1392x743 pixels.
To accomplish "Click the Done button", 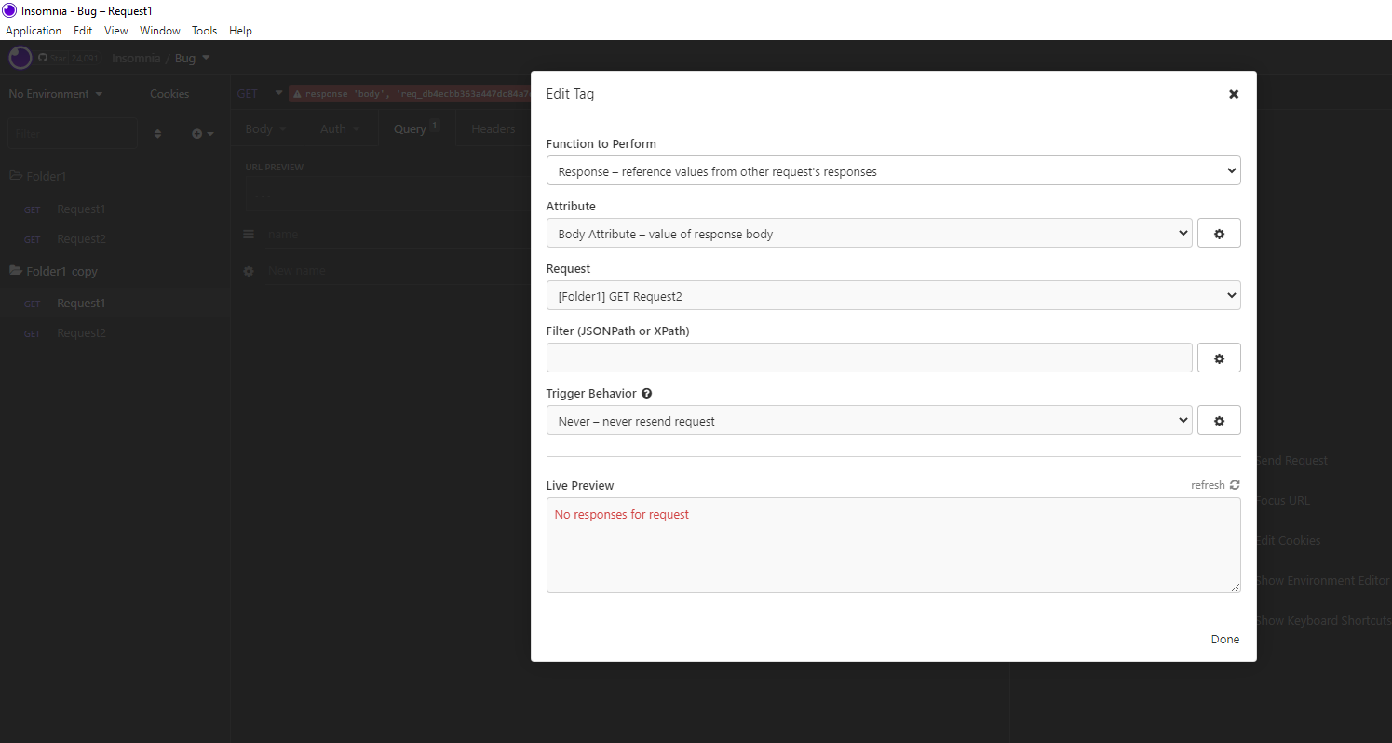I will [1224, 639].
